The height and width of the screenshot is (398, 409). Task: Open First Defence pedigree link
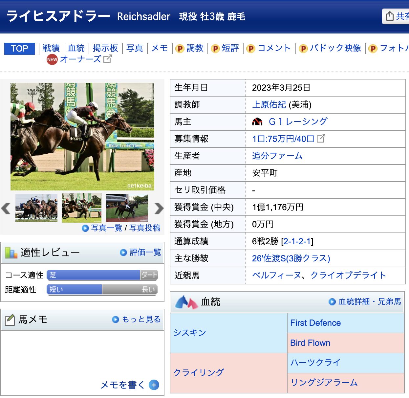(x=315, y=323)
